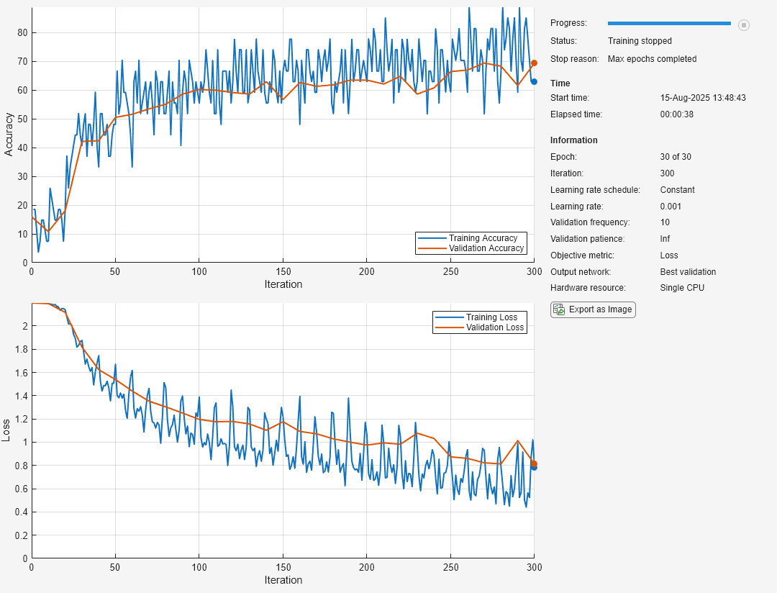Click the 'Max epochs completed' stop reason
Viewport: 777px width, 593px height.
click(x=652, y=58)
